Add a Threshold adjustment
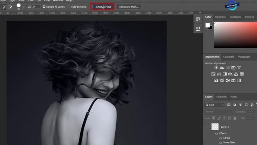The image size is (257, 145). click(x=228, y=81)
